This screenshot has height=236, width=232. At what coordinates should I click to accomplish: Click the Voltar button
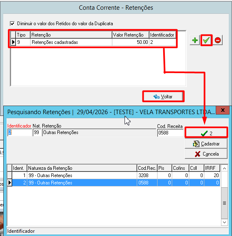tap(163, 96)
